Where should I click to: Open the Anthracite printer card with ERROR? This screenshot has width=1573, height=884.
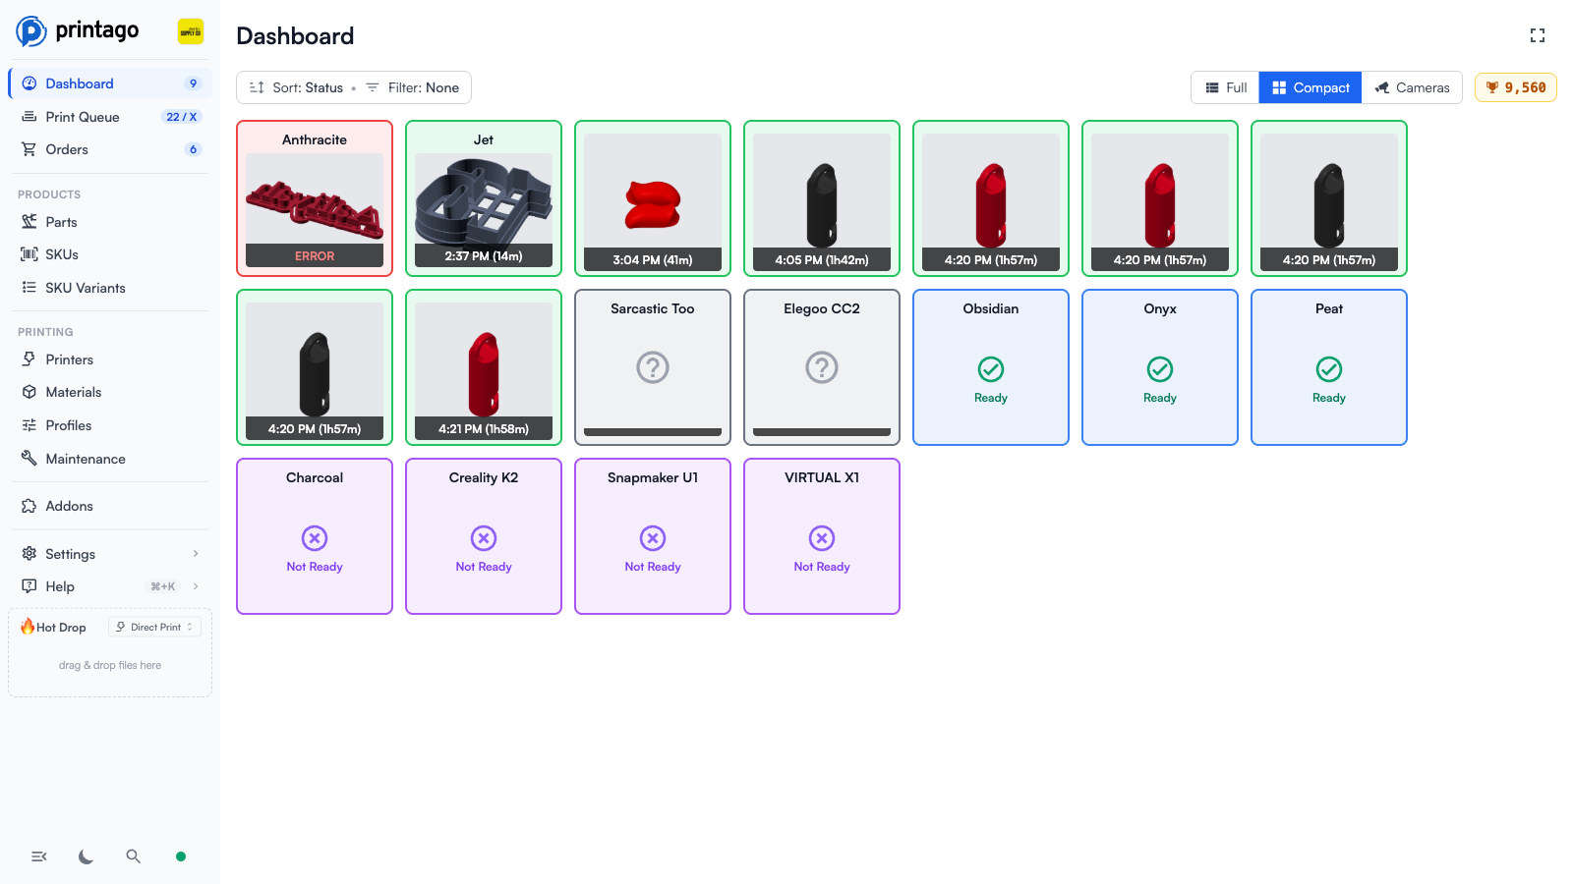click(315, 198)
